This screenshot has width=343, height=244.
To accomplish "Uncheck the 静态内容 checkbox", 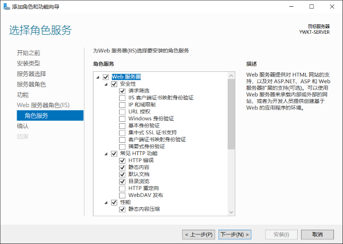I will point(122,167).
